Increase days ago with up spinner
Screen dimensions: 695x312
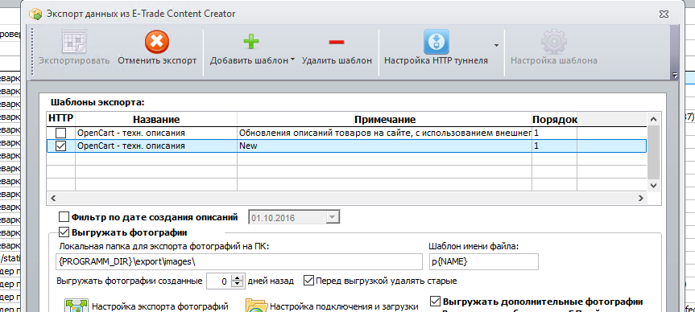click(238, 277)
